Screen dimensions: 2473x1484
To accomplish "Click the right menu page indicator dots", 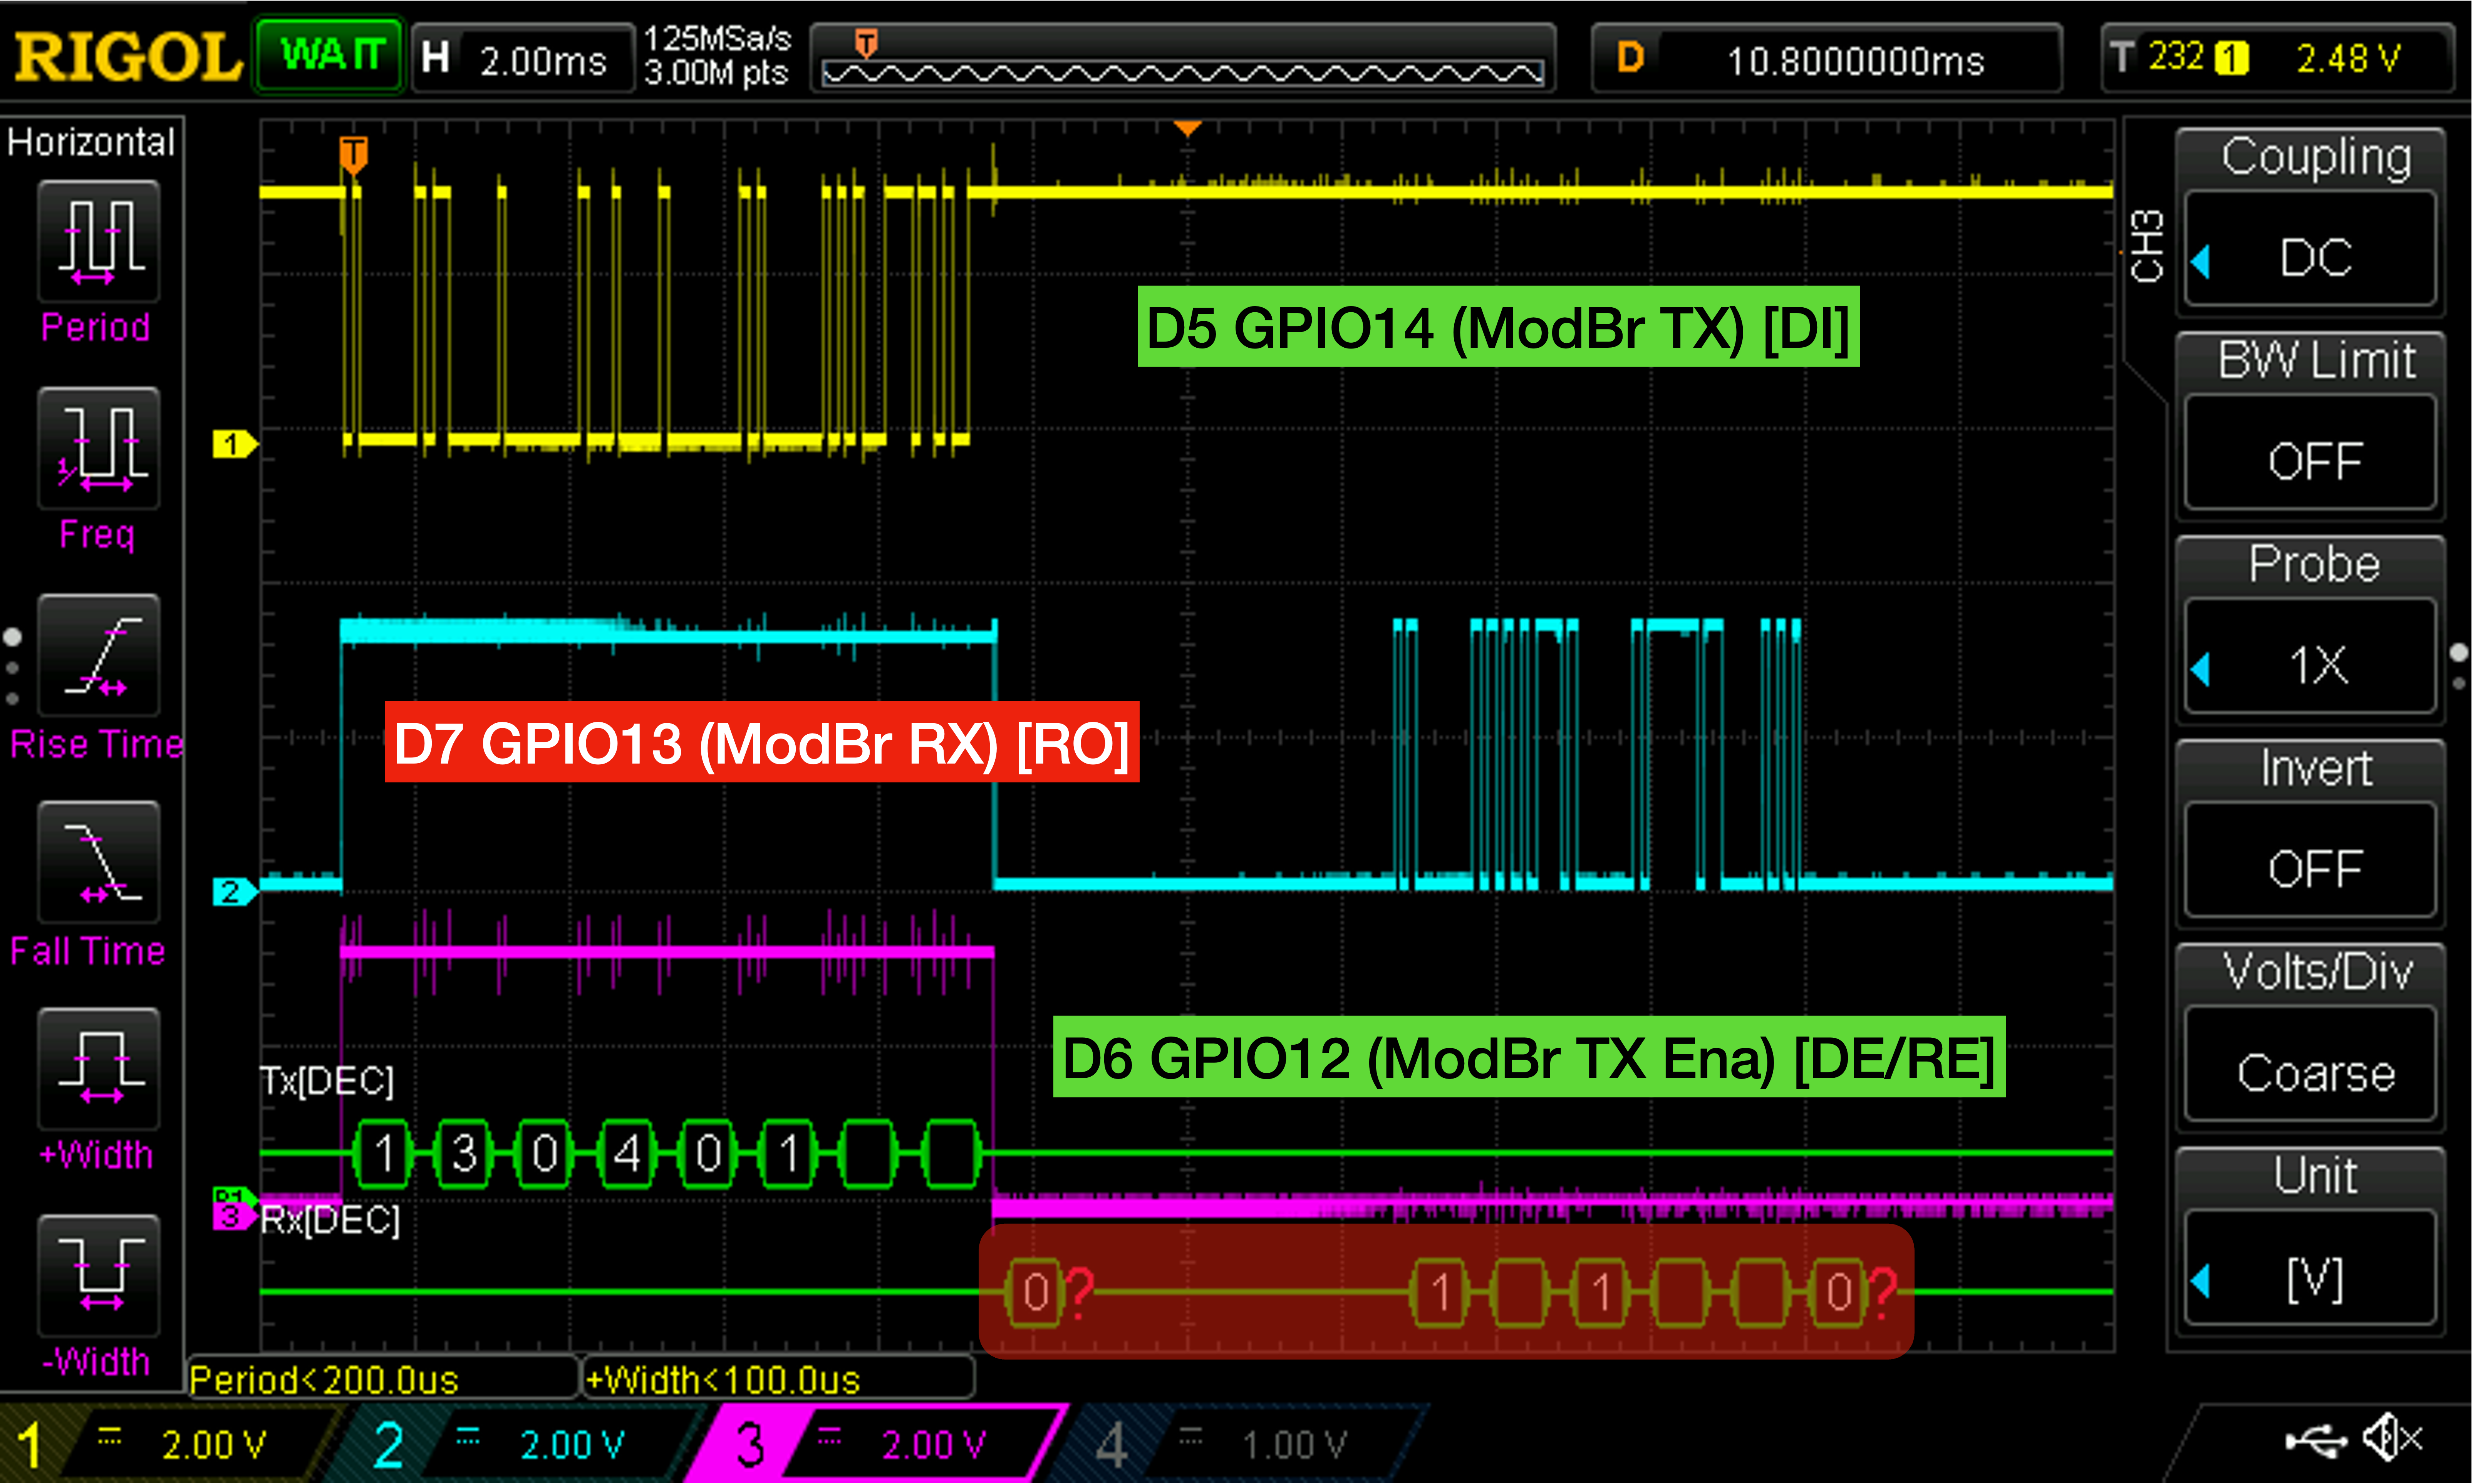I will pyautogui.click(x=2460, y=667).
